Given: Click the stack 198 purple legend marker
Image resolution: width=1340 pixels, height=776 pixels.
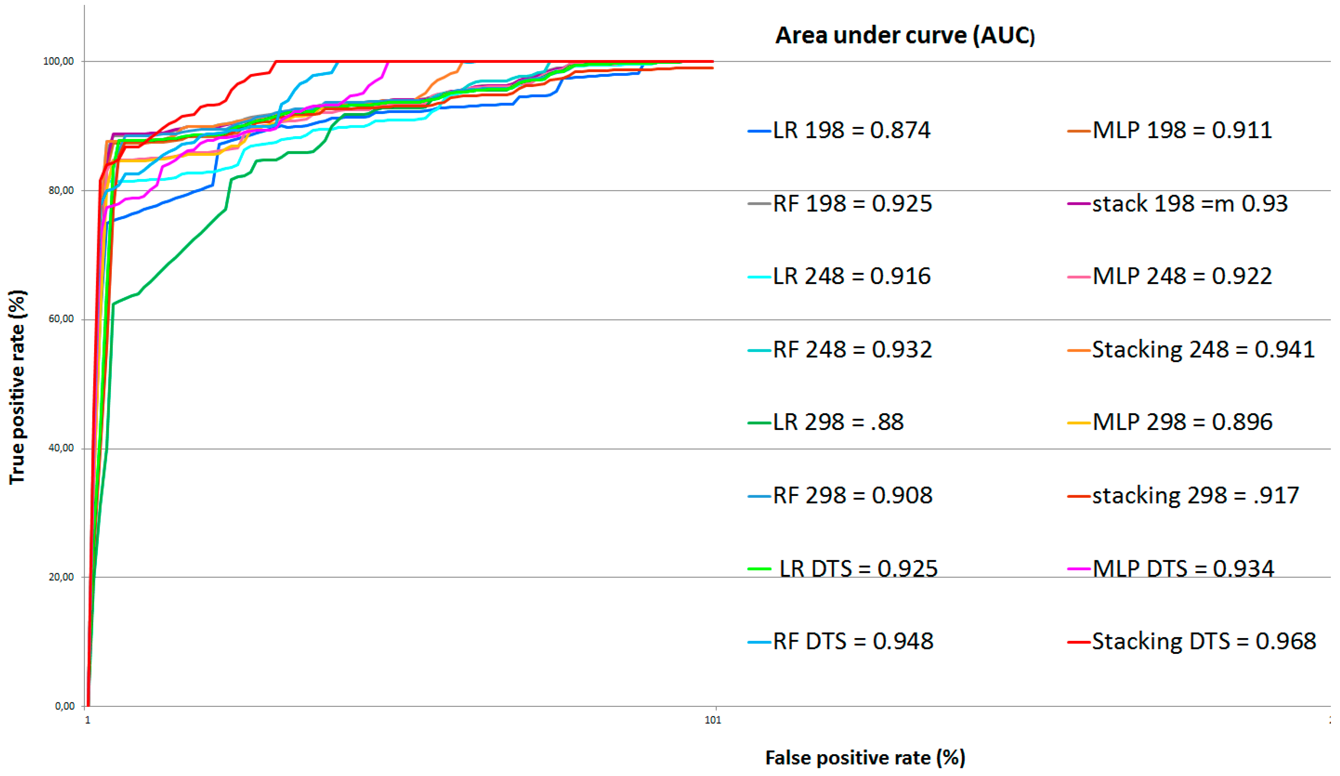Looking at the screenshot, I should tap(1078, 204).
